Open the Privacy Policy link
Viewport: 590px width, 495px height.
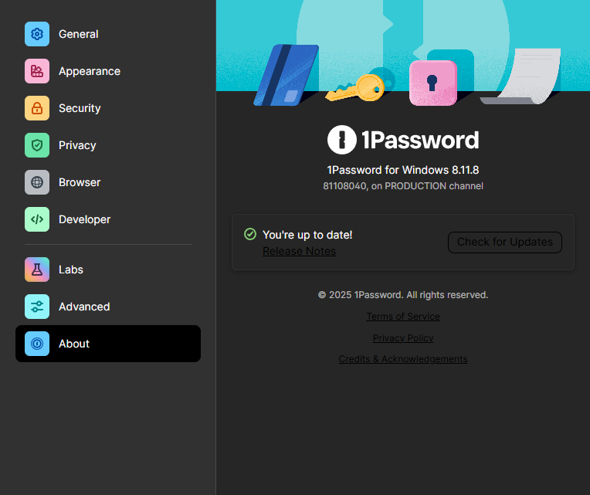click(403, 338)
